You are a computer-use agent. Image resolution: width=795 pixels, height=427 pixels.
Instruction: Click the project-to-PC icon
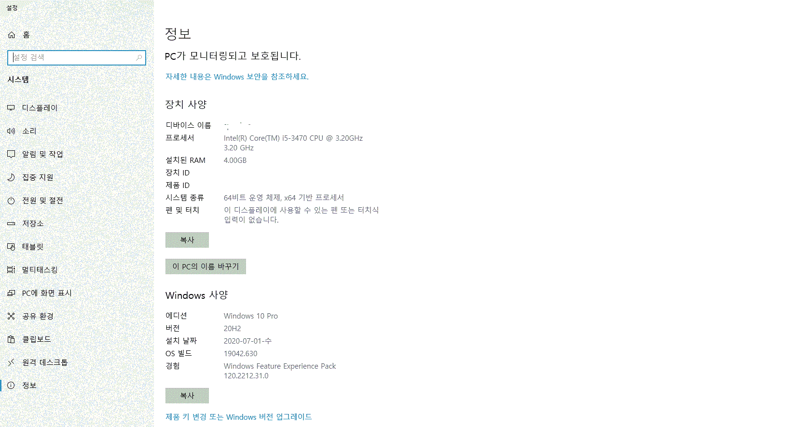pyautogui.click(x=11, y=293)
